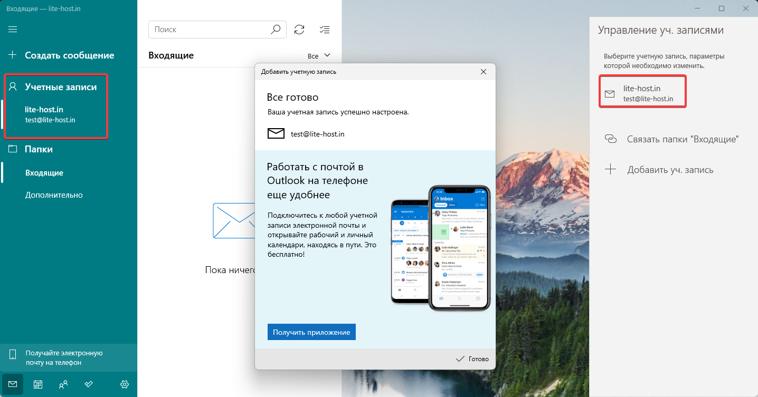Click Все готово heading in dialog

[292, 98]
